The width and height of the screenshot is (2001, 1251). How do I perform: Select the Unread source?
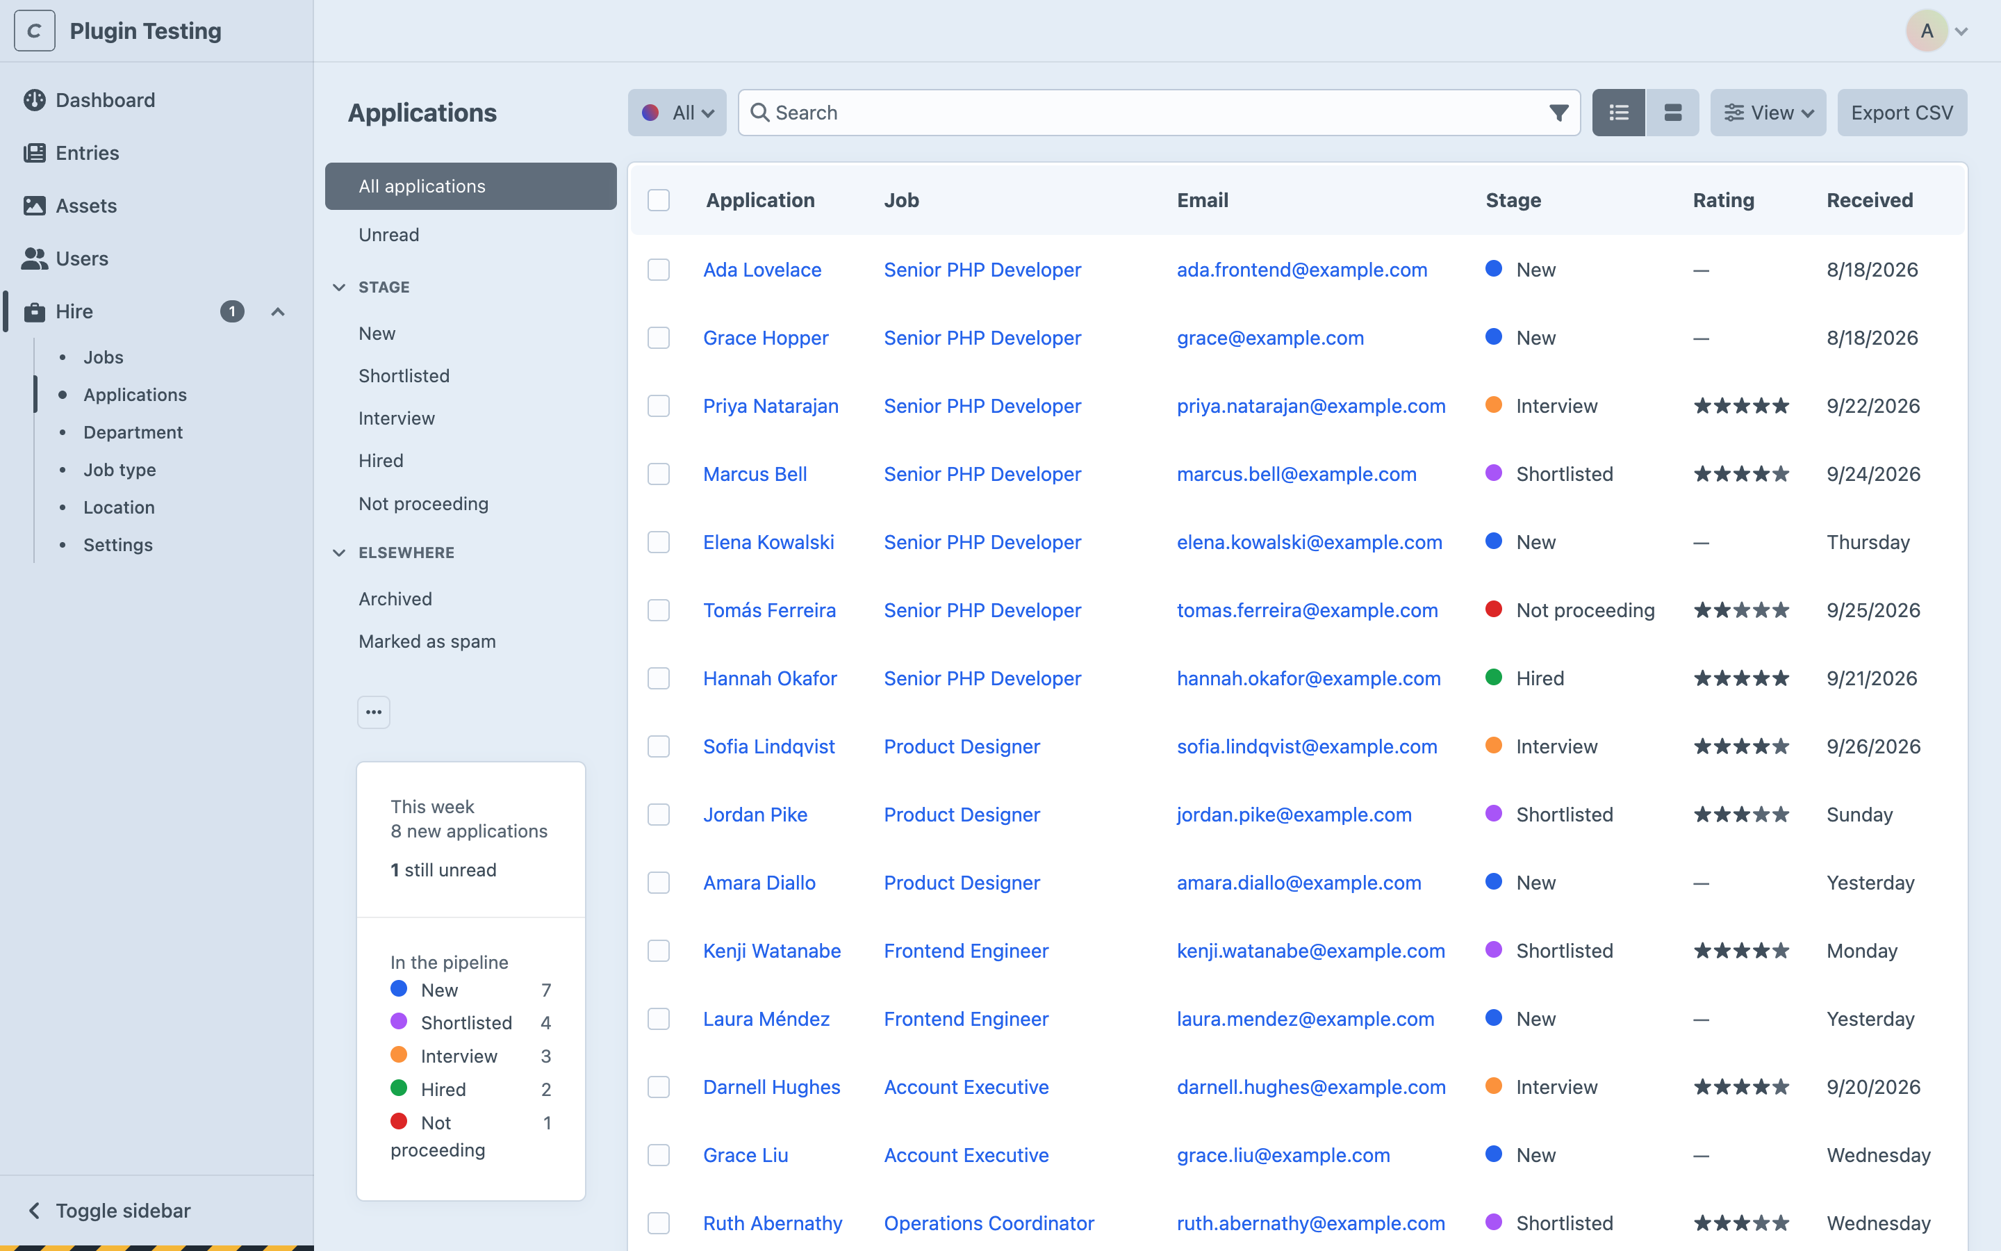pos(470,235)
